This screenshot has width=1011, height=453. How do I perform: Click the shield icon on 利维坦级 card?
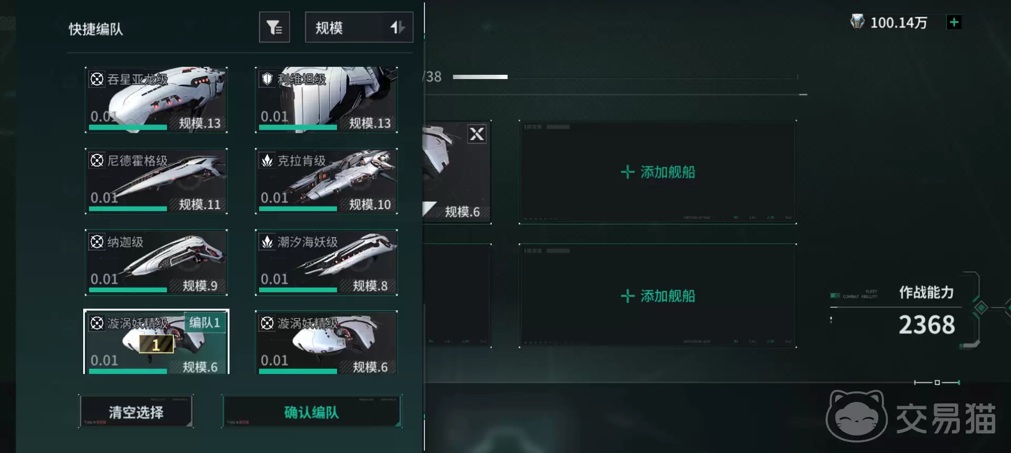coord(267,79)
